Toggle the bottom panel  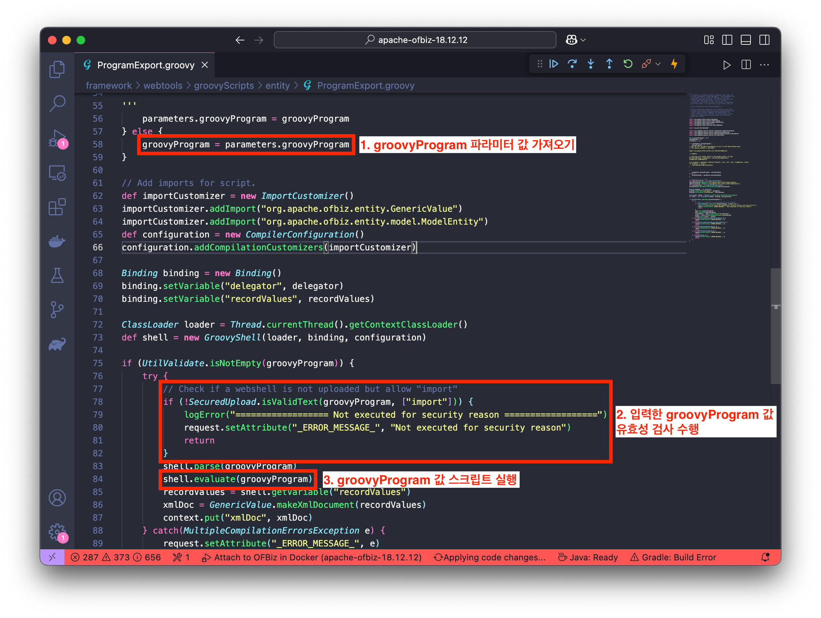pos(746,40)
